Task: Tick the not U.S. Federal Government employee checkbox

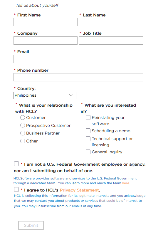Action: click(x=16, y=164)
